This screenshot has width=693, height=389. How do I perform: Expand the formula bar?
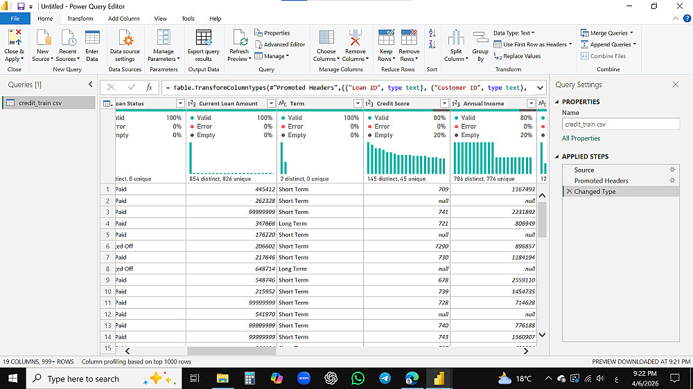(x=541, y=87)
